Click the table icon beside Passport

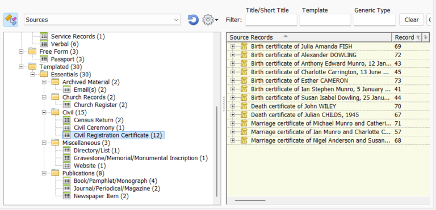(x=44, y=59)
